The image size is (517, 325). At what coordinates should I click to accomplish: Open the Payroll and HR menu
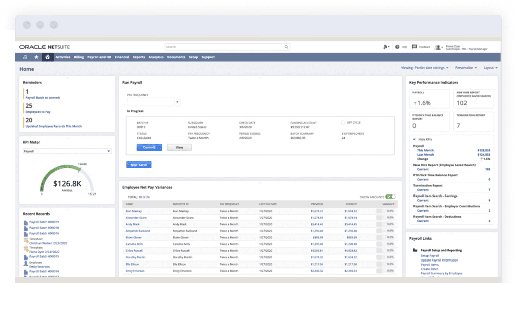(99, 57)
